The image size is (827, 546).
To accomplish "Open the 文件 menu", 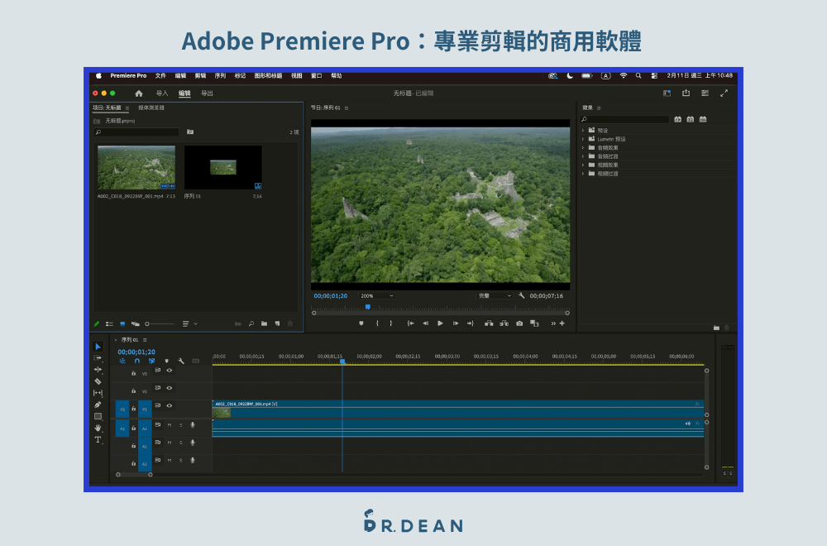I will coord(161,76).
